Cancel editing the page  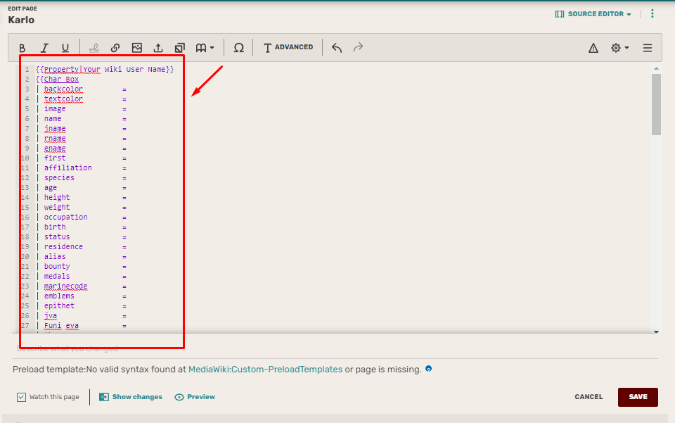click(589, 397)
